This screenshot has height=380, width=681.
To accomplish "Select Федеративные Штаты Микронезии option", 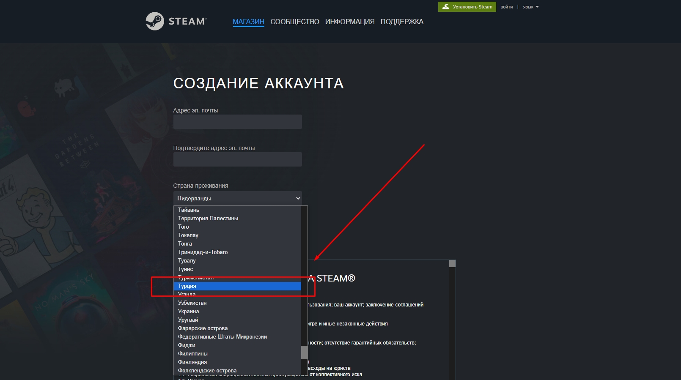I will [237, 337].
